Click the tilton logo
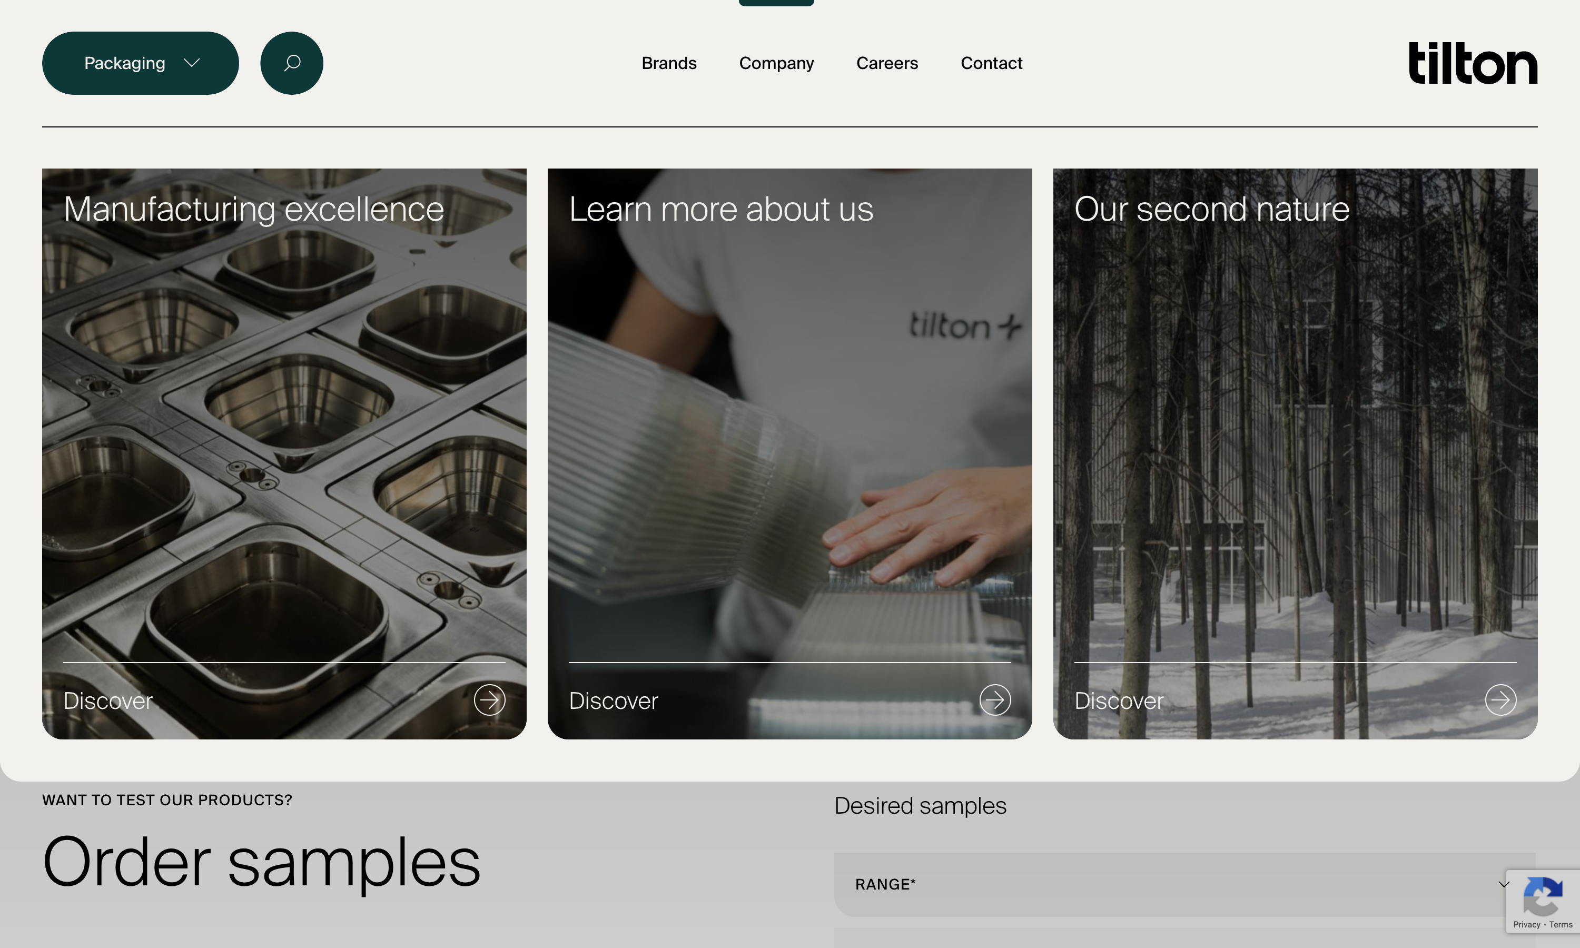Viewport: 1580px width, 948px height. (x=1473, y=63)
